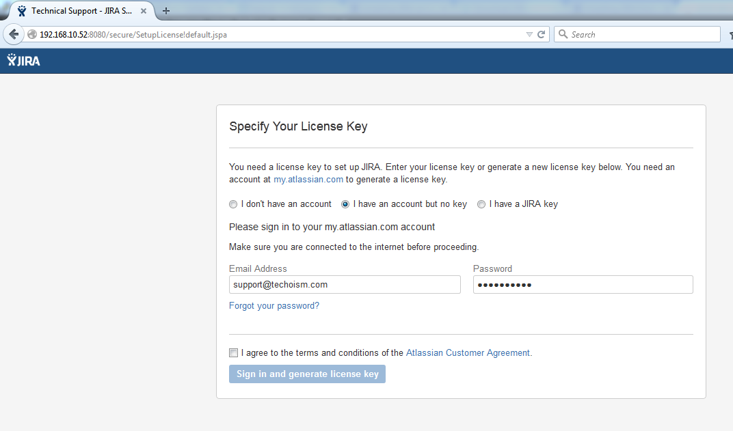Viewport: 733px width, 431px height.
Task: Open the URL history dropdown arrow
Action: pos(529,35)
